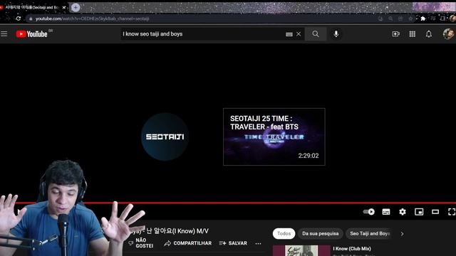Image resolution: width=456 pixels, height=256 pixels.
Task: Enable the miniplayer
Action: [419, 212]
